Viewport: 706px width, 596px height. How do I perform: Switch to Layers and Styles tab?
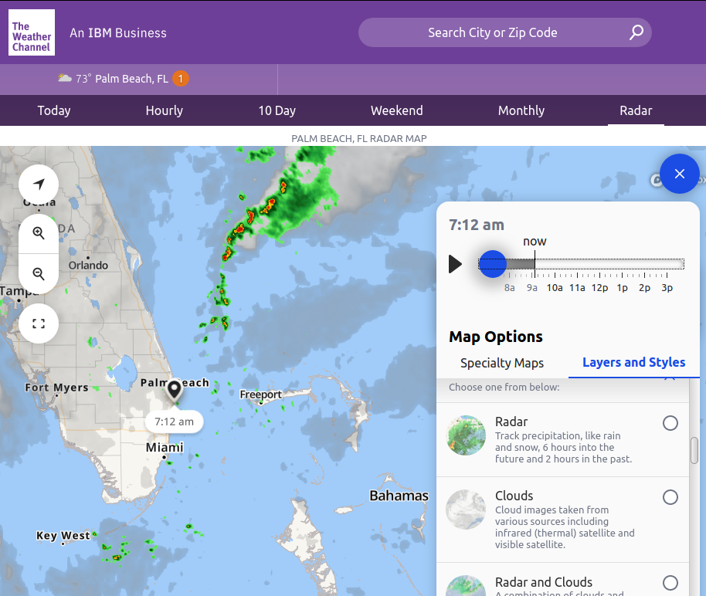pyautogui.click(x=633, y=362)
